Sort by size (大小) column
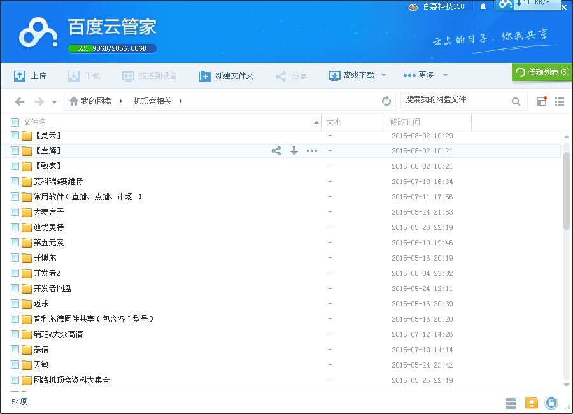 click(333, 122)
